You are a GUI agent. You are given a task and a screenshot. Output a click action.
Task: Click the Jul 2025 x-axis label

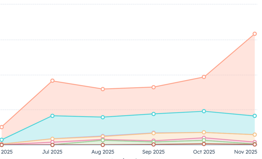tap(52, 152)
